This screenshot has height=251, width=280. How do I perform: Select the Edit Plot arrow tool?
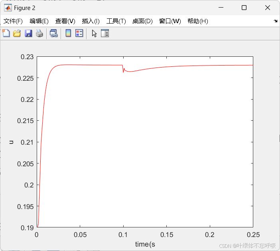coord(94,34)
